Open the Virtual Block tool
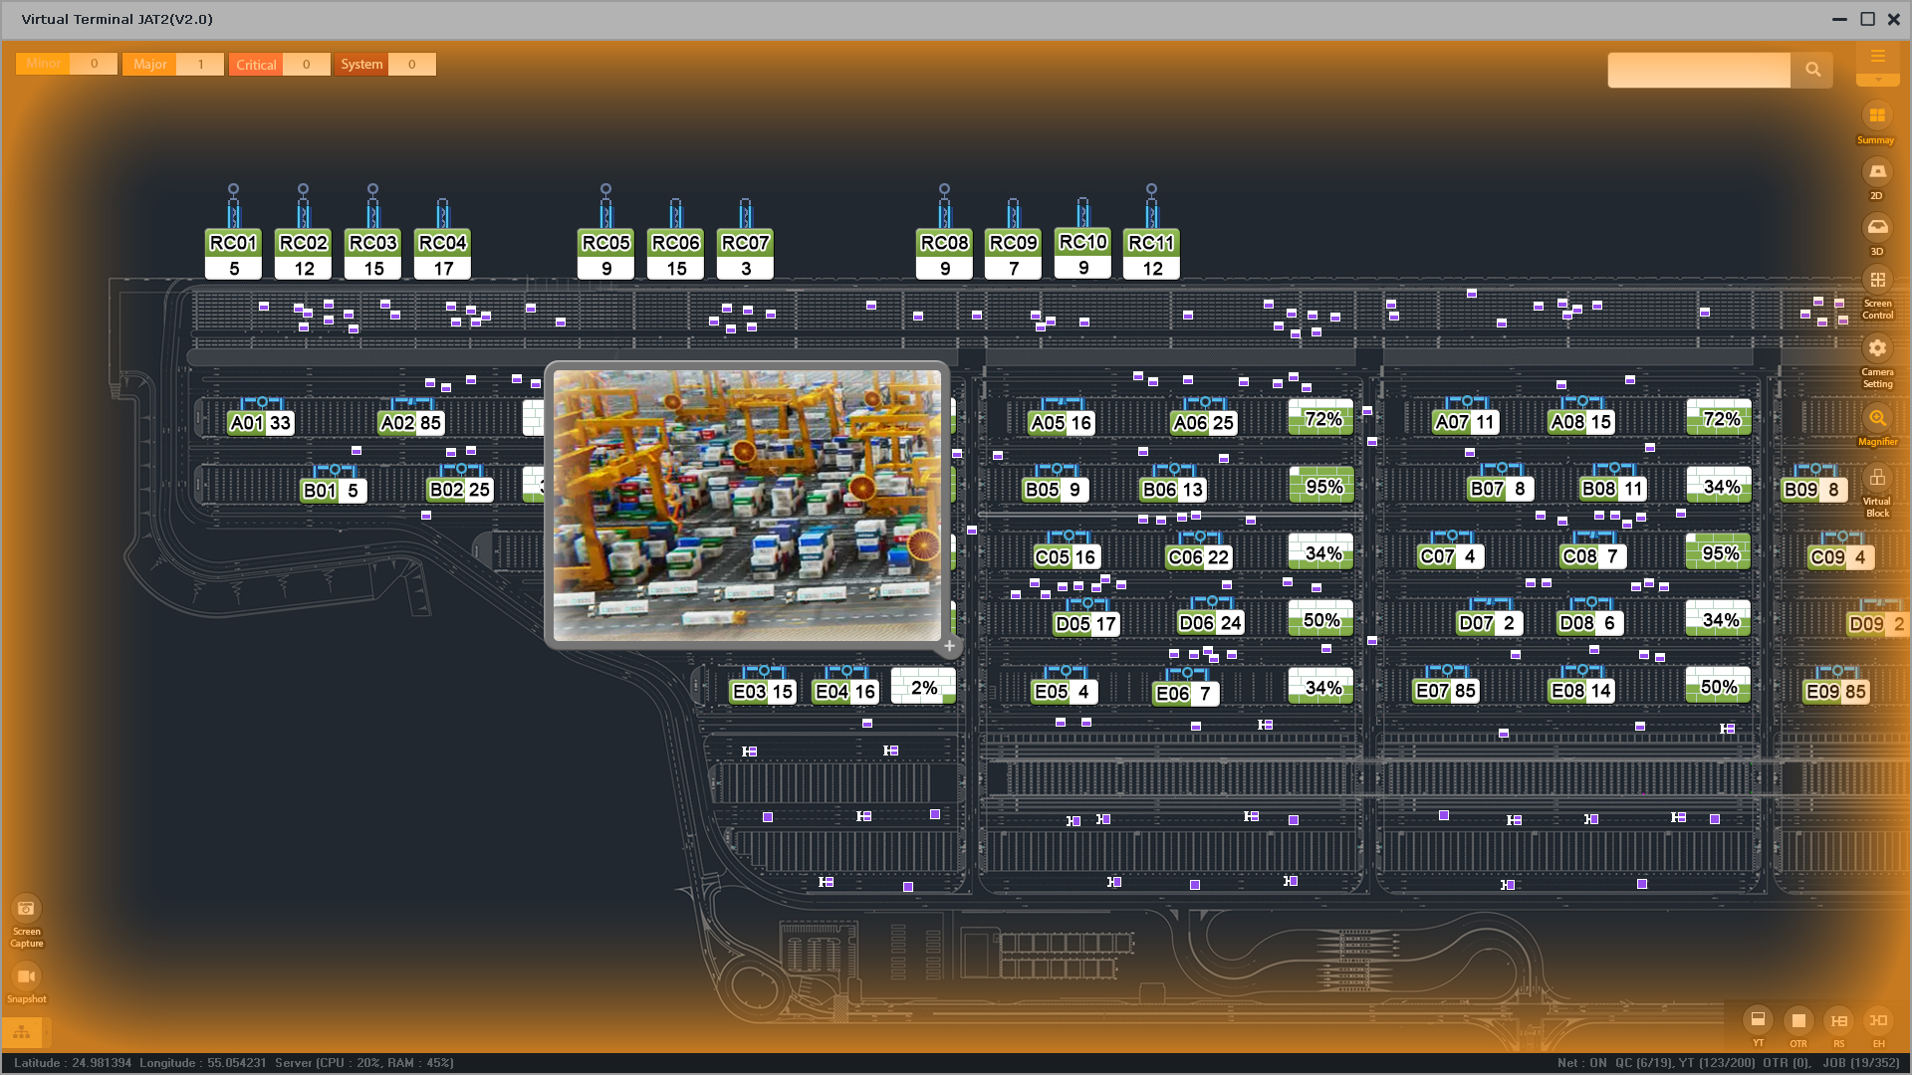The width and height of the screenshot is (1912, 1075). 1876,479
